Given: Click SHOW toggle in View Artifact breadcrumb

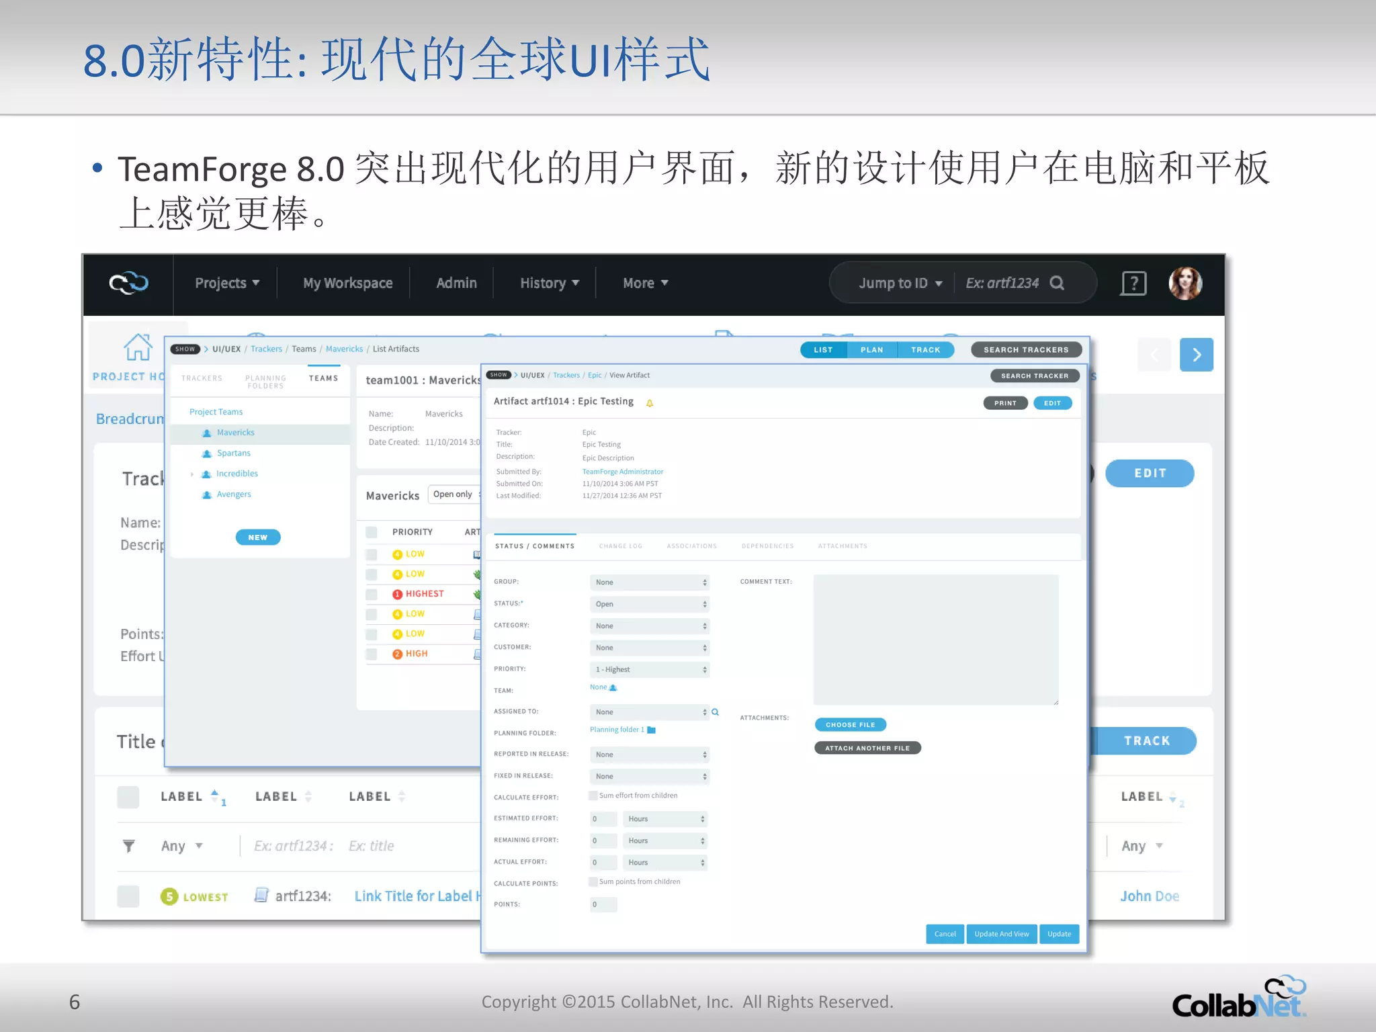Looking at the screenshot, I should point(499,375).
